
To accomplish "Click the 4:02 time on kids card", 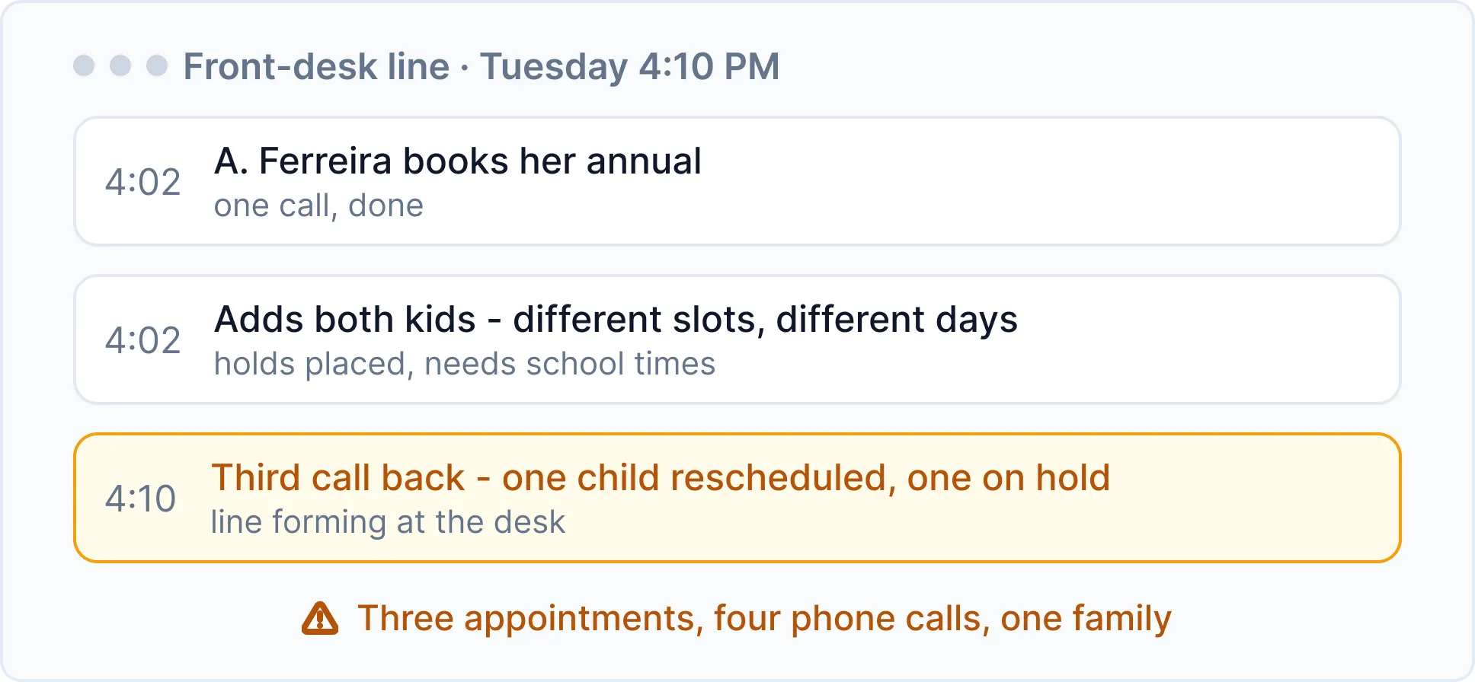I will pos(142,340).
